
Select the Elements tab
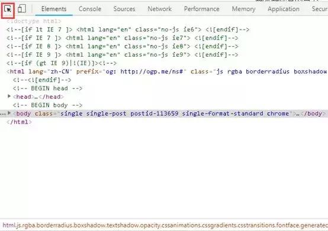[x=54, y=9]
